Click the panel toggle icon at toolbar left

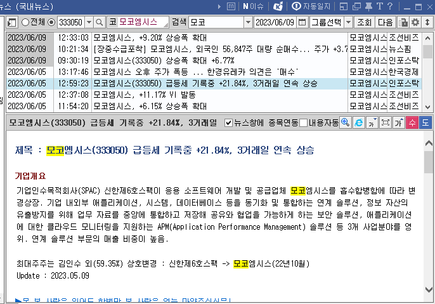11,22
